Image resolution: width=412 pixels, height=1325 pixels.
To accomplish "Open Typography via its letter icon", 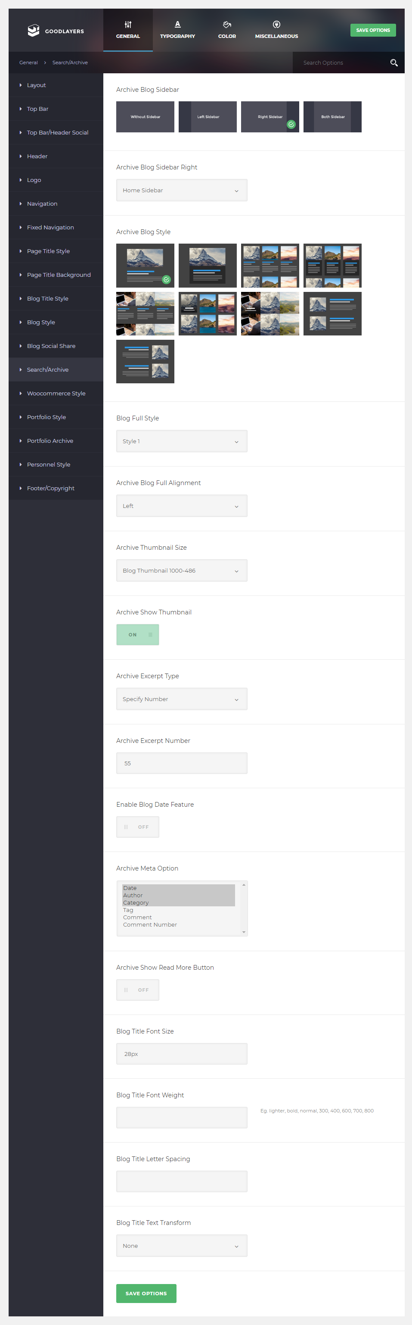I will click(x=177, y=25).
